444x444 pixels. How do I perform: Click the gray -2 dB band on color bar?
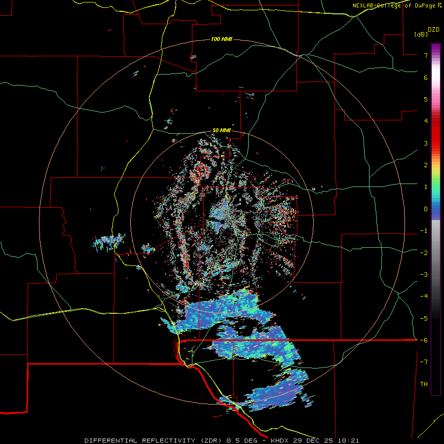[436, 253]
